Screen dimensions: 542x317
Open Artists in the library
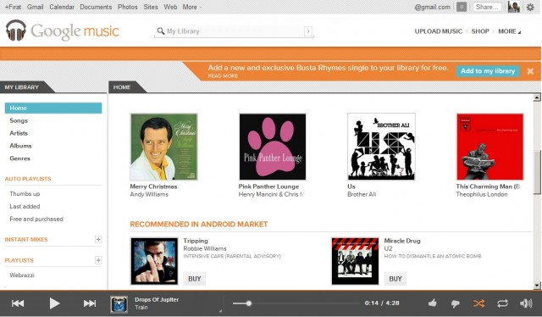pyautogui.click(x=19, y=133)
